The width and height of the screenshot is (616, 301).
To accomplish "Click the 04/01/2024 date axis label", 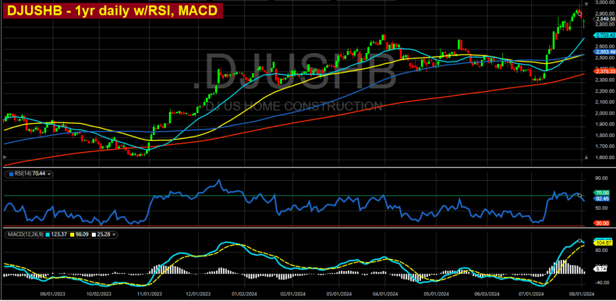I will click(x=386, y=294).
